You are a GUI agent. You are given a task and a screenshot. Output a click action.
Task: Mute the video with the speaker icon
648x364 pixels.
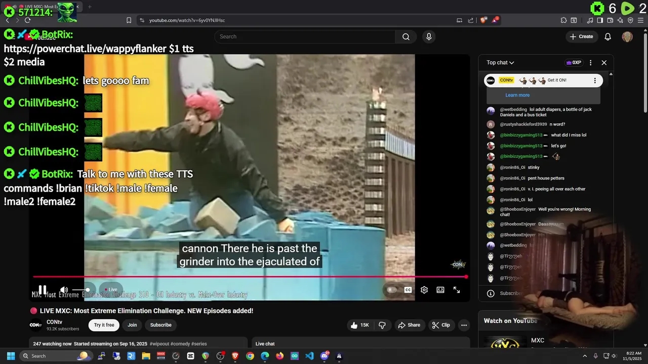64,290
